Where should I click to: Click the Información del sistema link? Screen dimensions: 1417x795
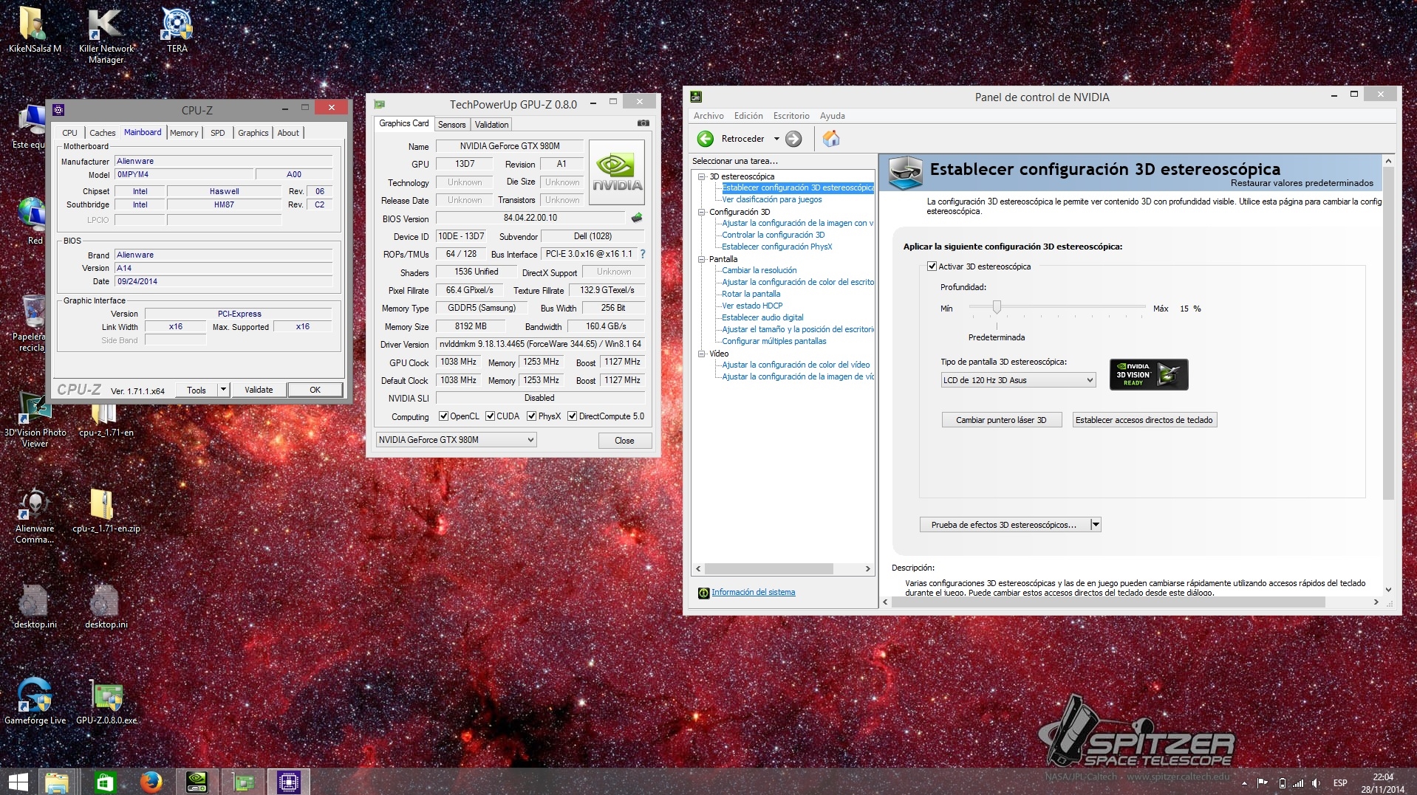click(x=753, y=592)
